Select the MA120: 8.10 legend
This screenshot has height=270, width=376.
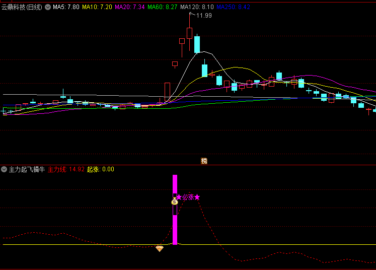coord(197,7)
